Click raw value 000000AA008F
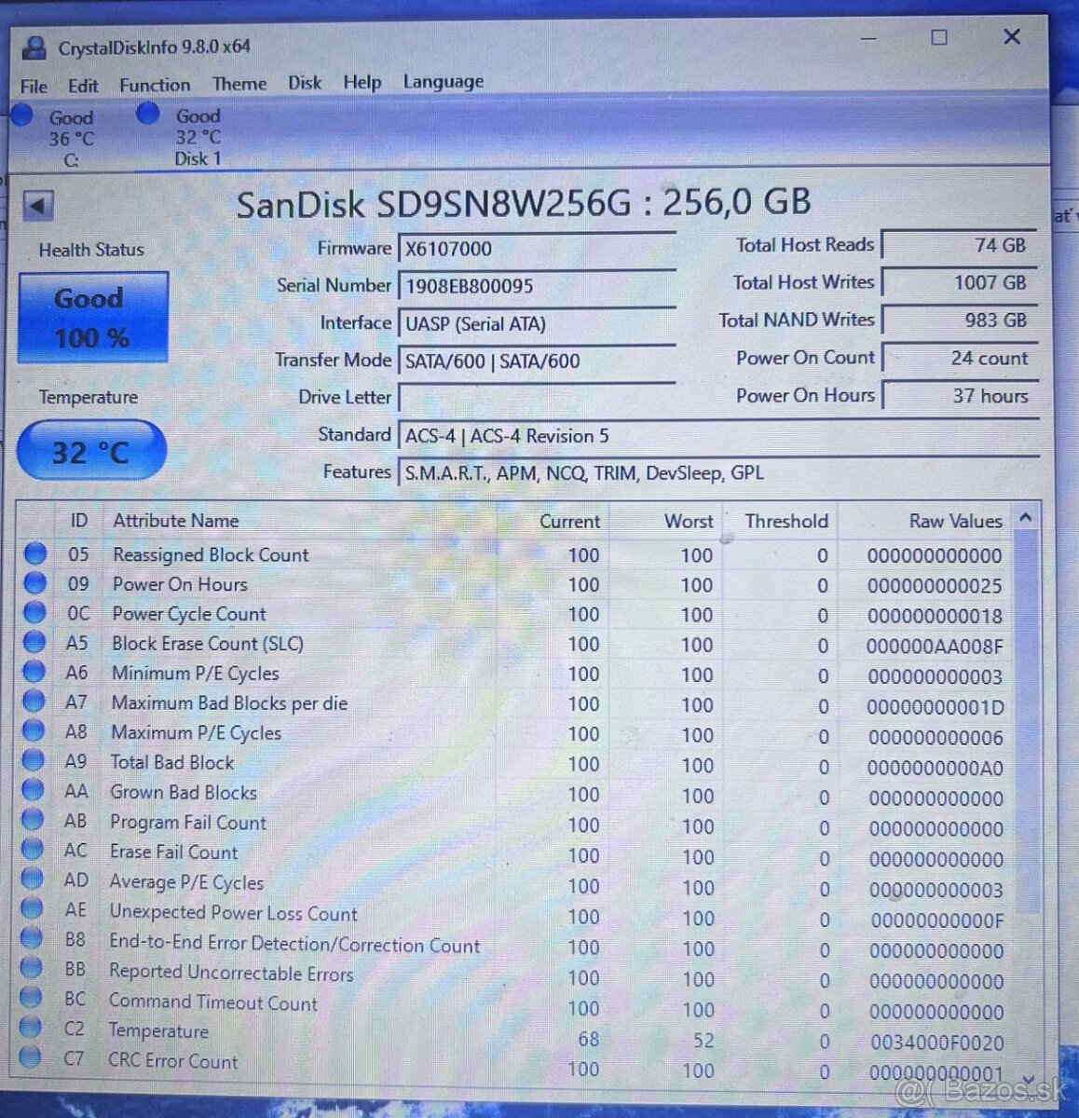The width and height of the screenshot is (1079, 1118). point(935,646)
